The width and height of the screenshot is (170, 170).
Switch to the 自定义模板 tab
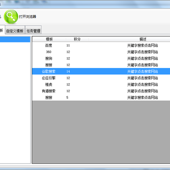(x=15, y=31)
